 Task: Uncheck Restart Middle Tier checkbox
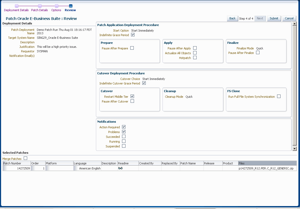click(132, 96)
